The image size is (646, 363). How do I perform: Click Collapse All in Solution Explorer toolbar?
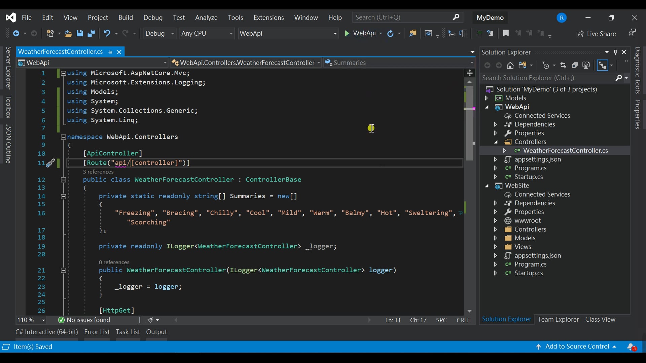coord(575,65)
